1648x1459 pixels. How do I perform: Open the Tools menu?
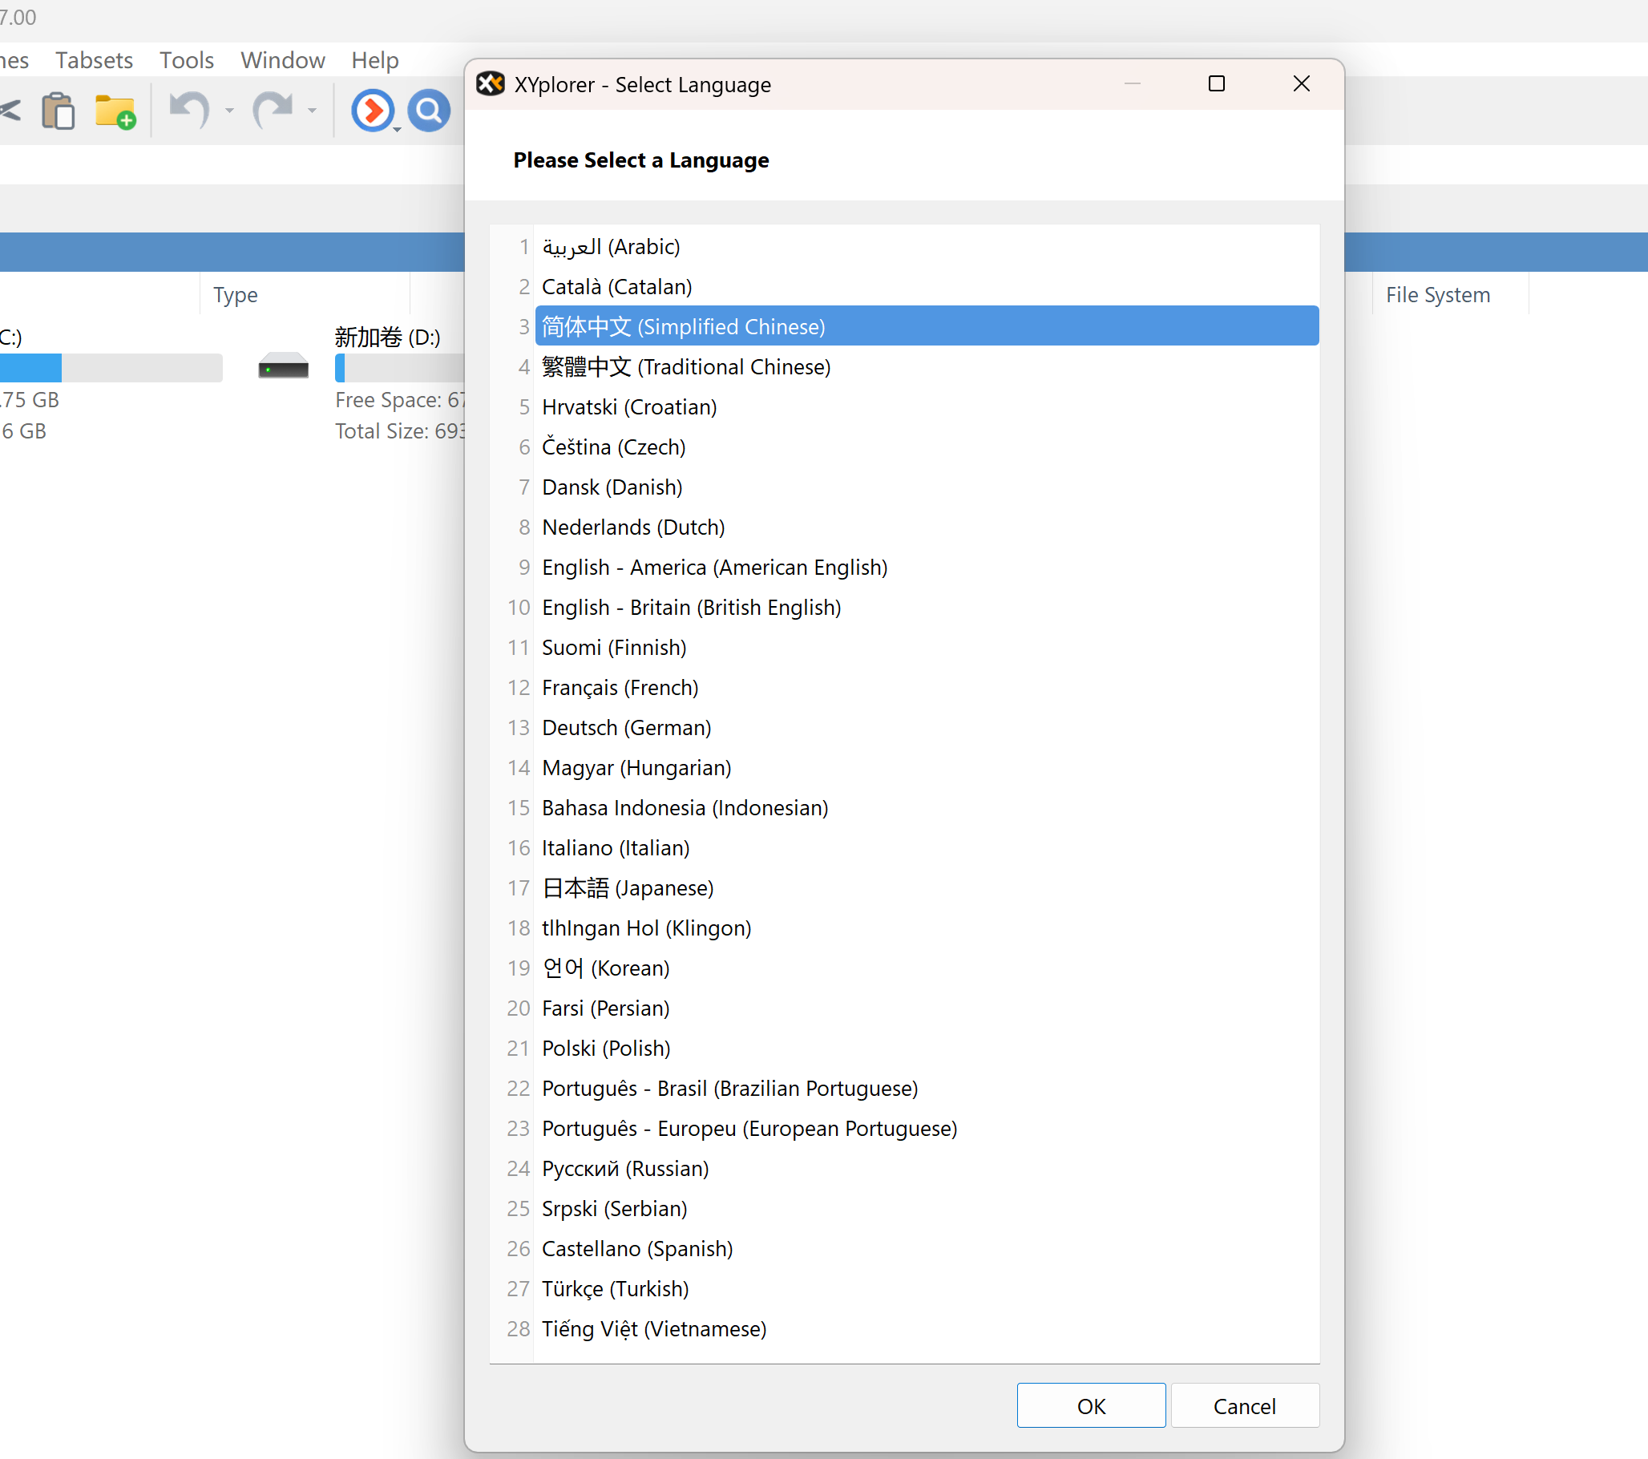point(186,60)
